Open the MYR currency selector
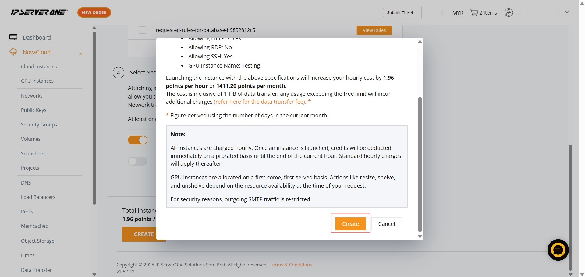This screenshot has height=277, width=585. pos(458,13)
